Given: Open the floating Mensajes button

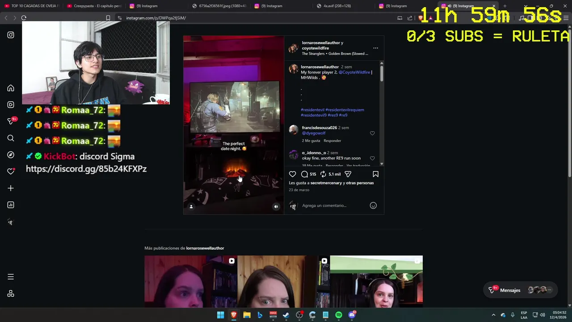Looking at the screenshot, I should tap(521, 290).
